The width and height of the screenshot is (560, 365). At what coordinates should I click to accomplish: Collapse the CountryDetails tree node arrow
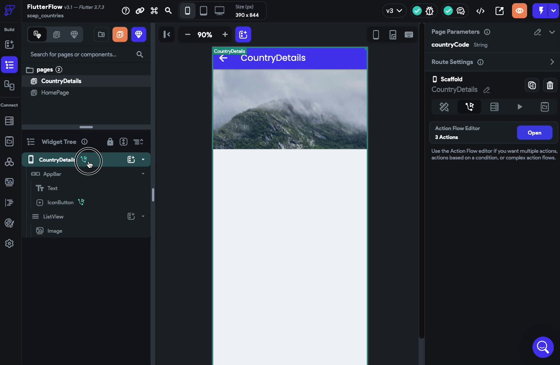pyautogui.click(x=143, y=159)
